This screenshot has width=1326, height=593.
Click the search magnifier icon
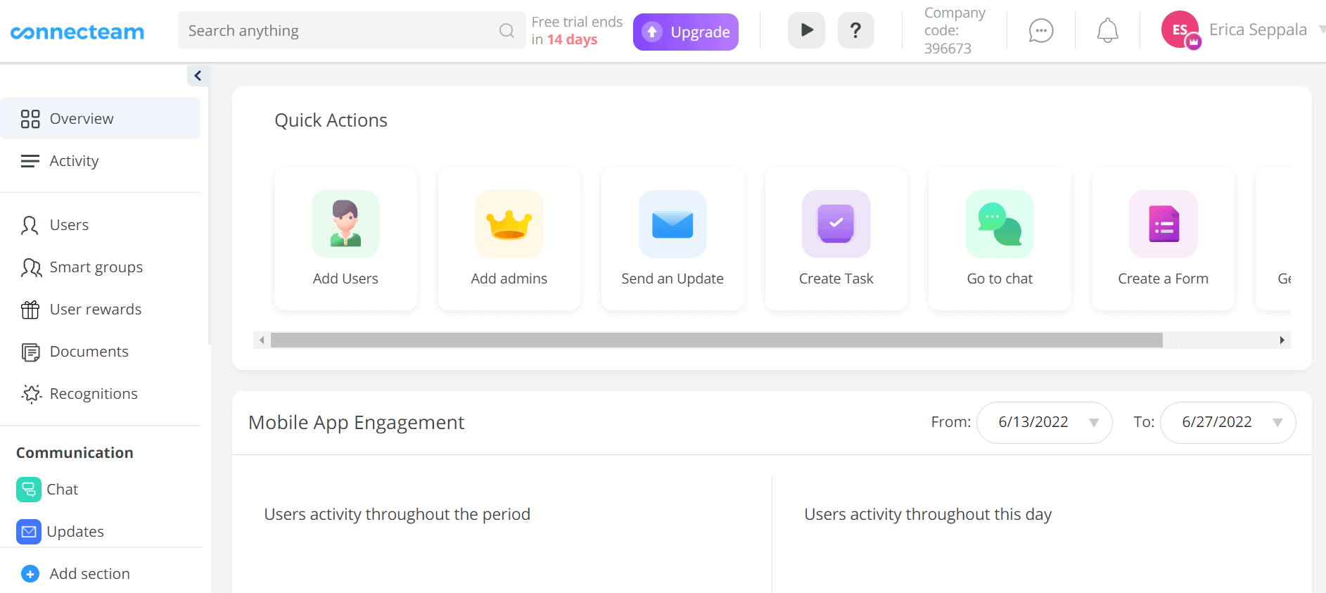[506, 30]
